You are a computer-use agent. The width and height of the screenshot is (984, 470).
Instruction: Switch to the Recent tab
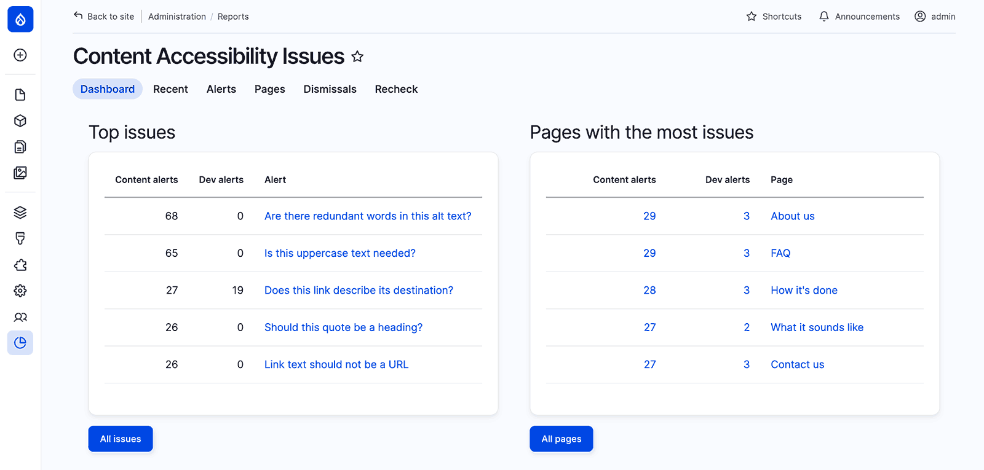170,89
